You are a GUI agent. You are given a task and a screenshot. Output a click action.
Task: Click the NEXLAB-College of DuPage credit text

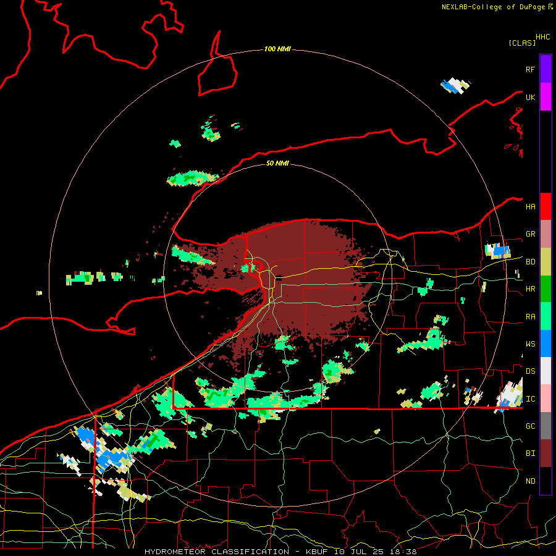pyautogui.click(x=493, y=7)
